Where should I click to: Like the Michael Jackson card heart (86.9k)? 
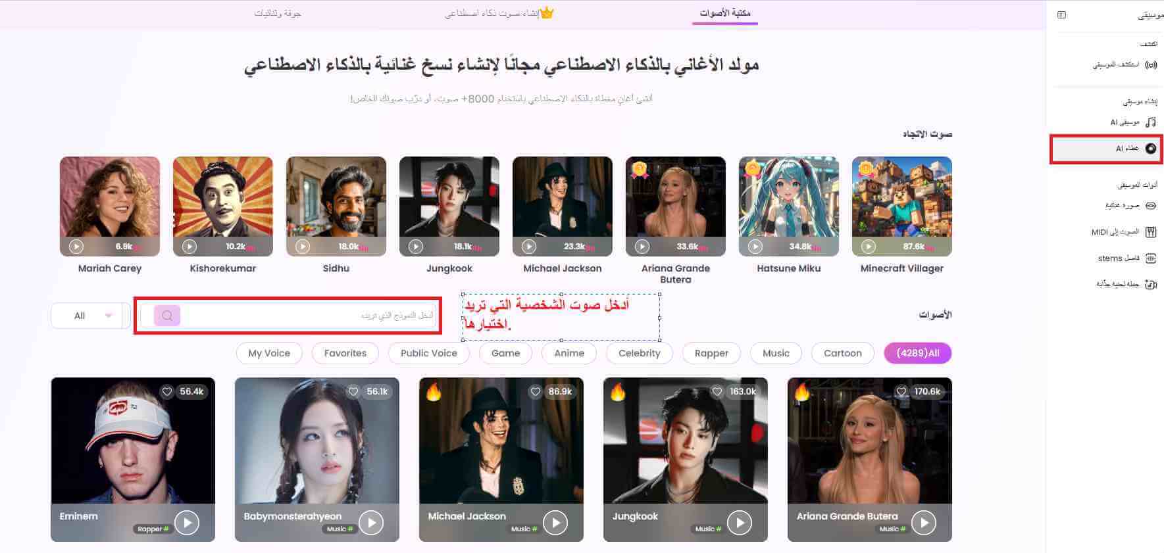tap(536, 392)
